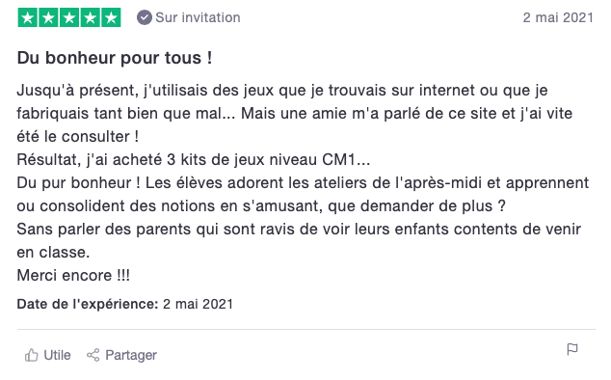Report the review via the flag icon

pos(572,349)
